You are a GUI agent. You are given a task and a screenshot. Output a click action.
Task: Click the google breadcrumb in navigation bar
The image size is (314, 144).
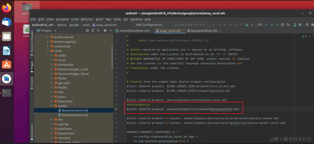(74, 25)
